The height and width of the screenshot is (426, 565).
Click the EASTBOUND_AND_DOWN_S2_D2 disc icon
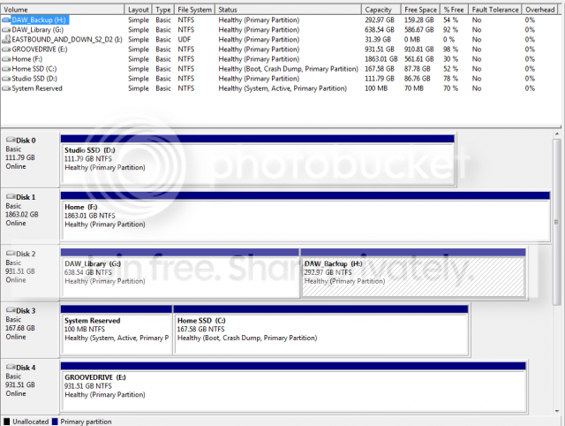coord(6,39)
